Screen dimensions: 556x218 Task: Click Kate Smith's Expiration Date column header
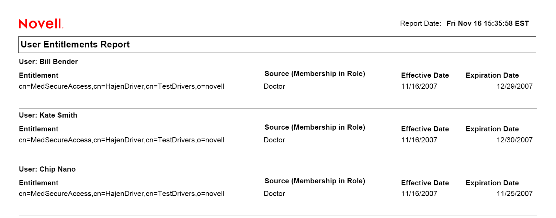[492, 129]
